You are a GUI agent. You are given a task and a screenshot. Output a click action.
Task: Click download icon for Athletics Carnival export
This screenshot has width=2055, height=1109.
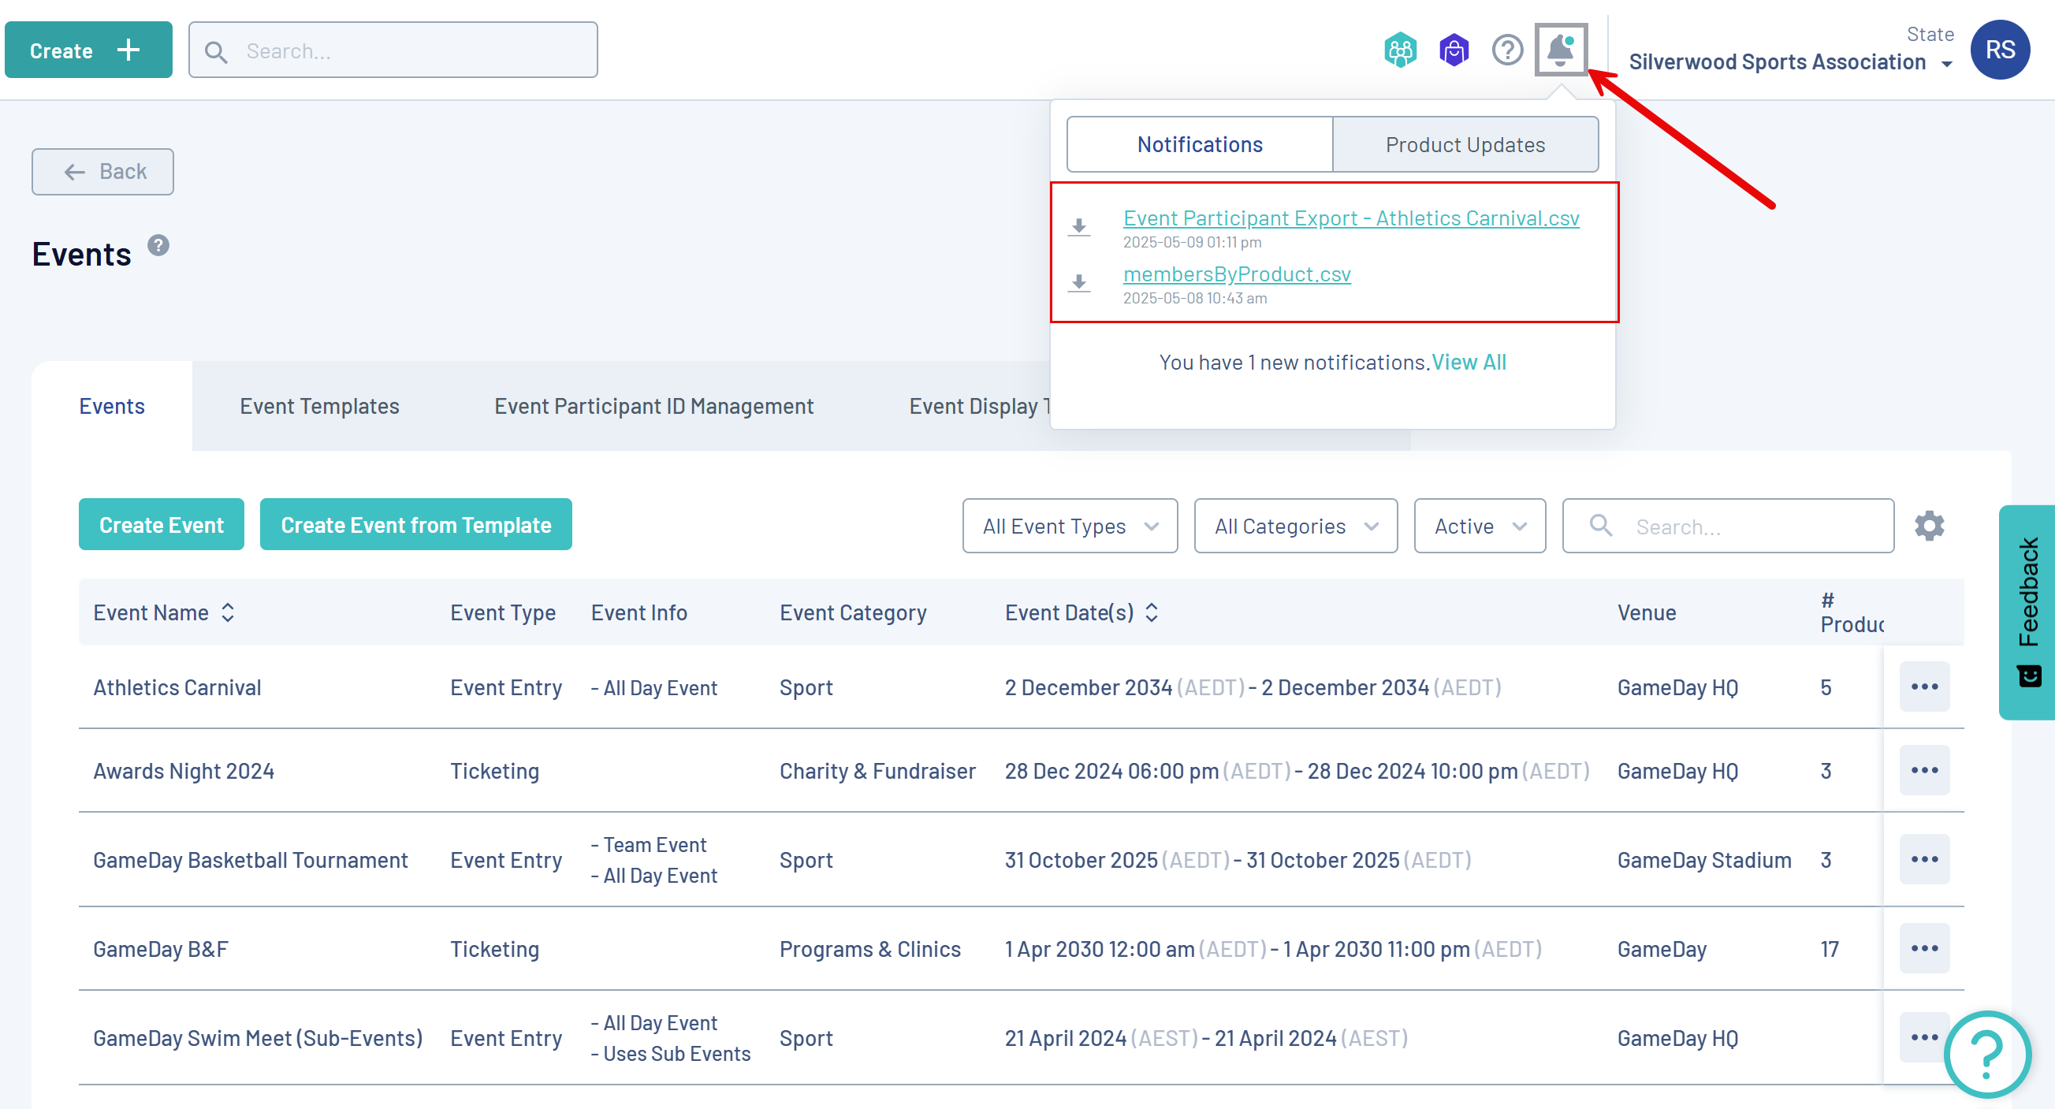click(1079, 226)
